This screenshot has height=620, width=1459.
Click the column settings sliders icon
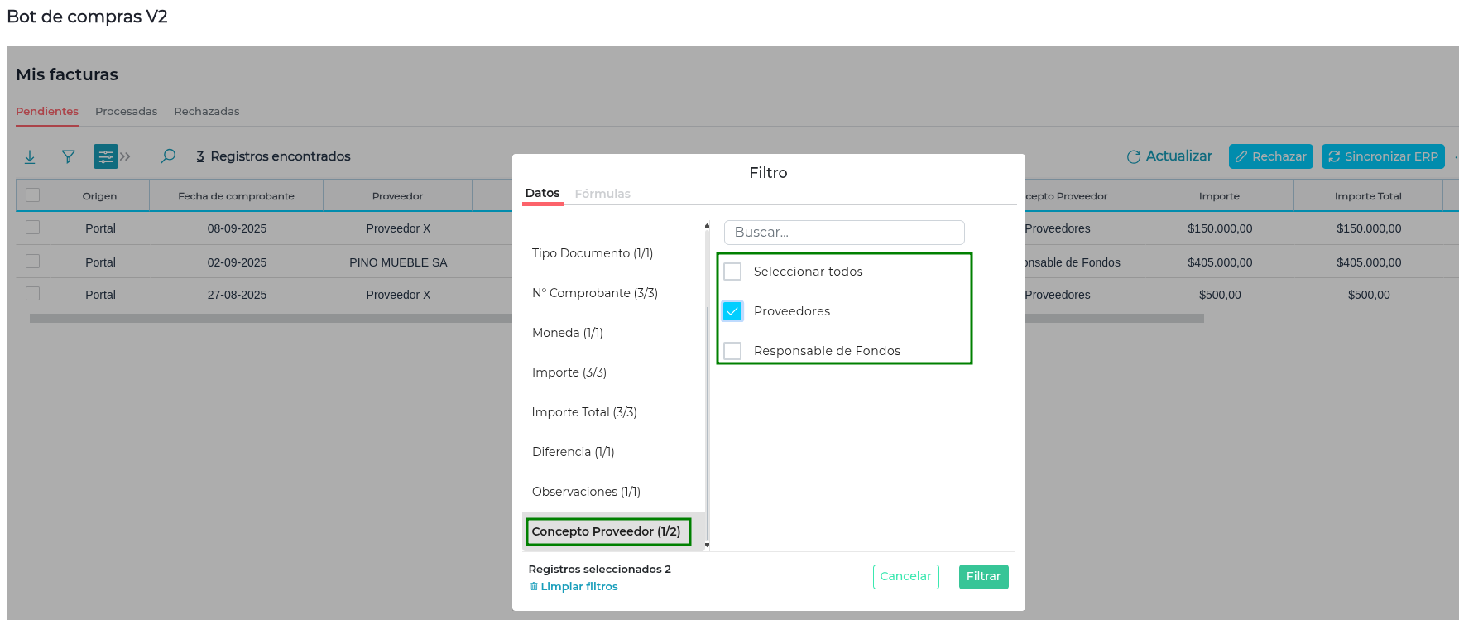[x=105, y=156]
